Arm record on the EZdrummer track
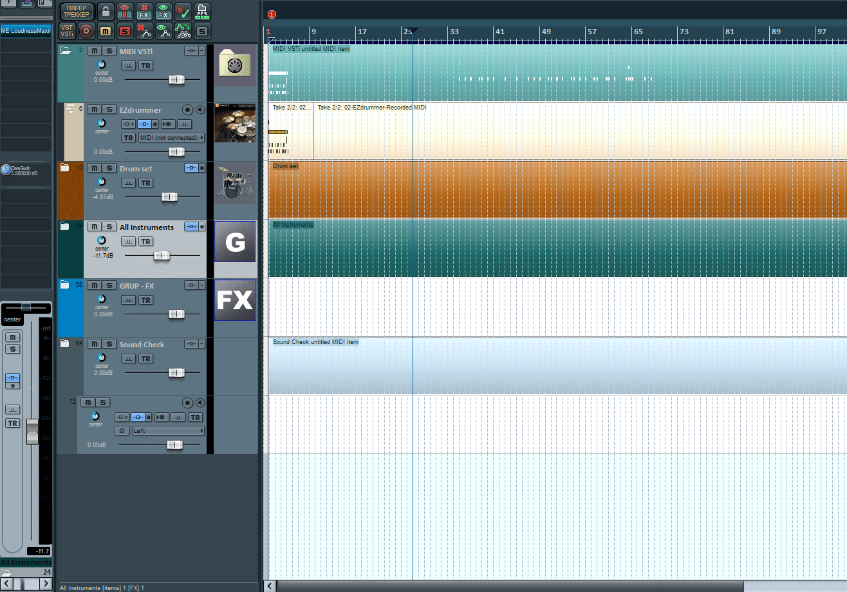The image size is (847, 592). pos(188,110)
